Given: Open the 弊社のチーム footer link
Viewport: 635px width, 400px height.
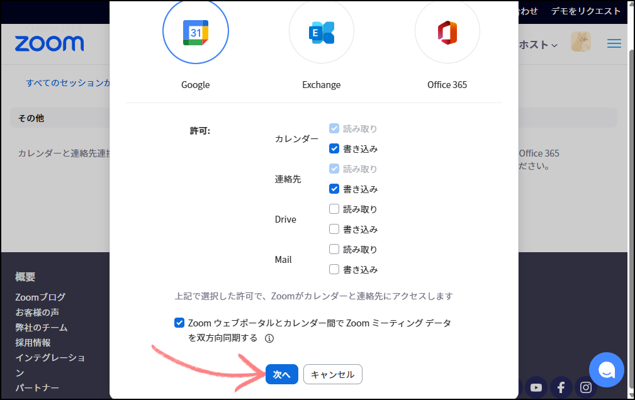Looking at the screenshot, I should (x=42, y=328).
